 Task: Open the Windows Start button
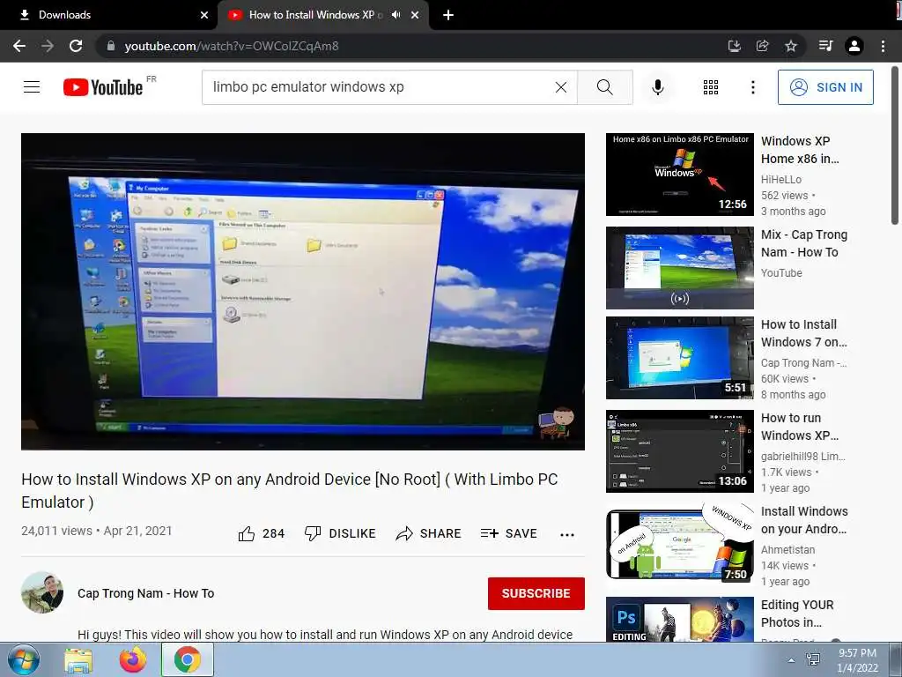pos(24,659)
